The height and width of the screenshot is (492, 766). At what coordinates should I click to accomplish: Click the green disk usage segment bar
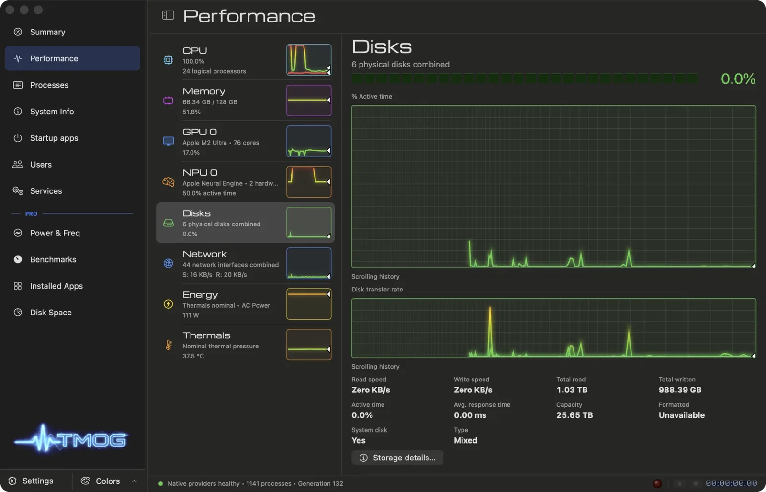(525, 79)
